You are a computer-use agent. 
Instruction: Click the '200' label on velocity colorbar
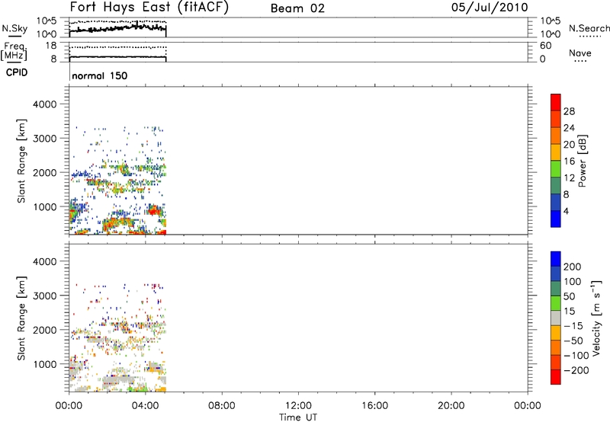tap(573, 267)
